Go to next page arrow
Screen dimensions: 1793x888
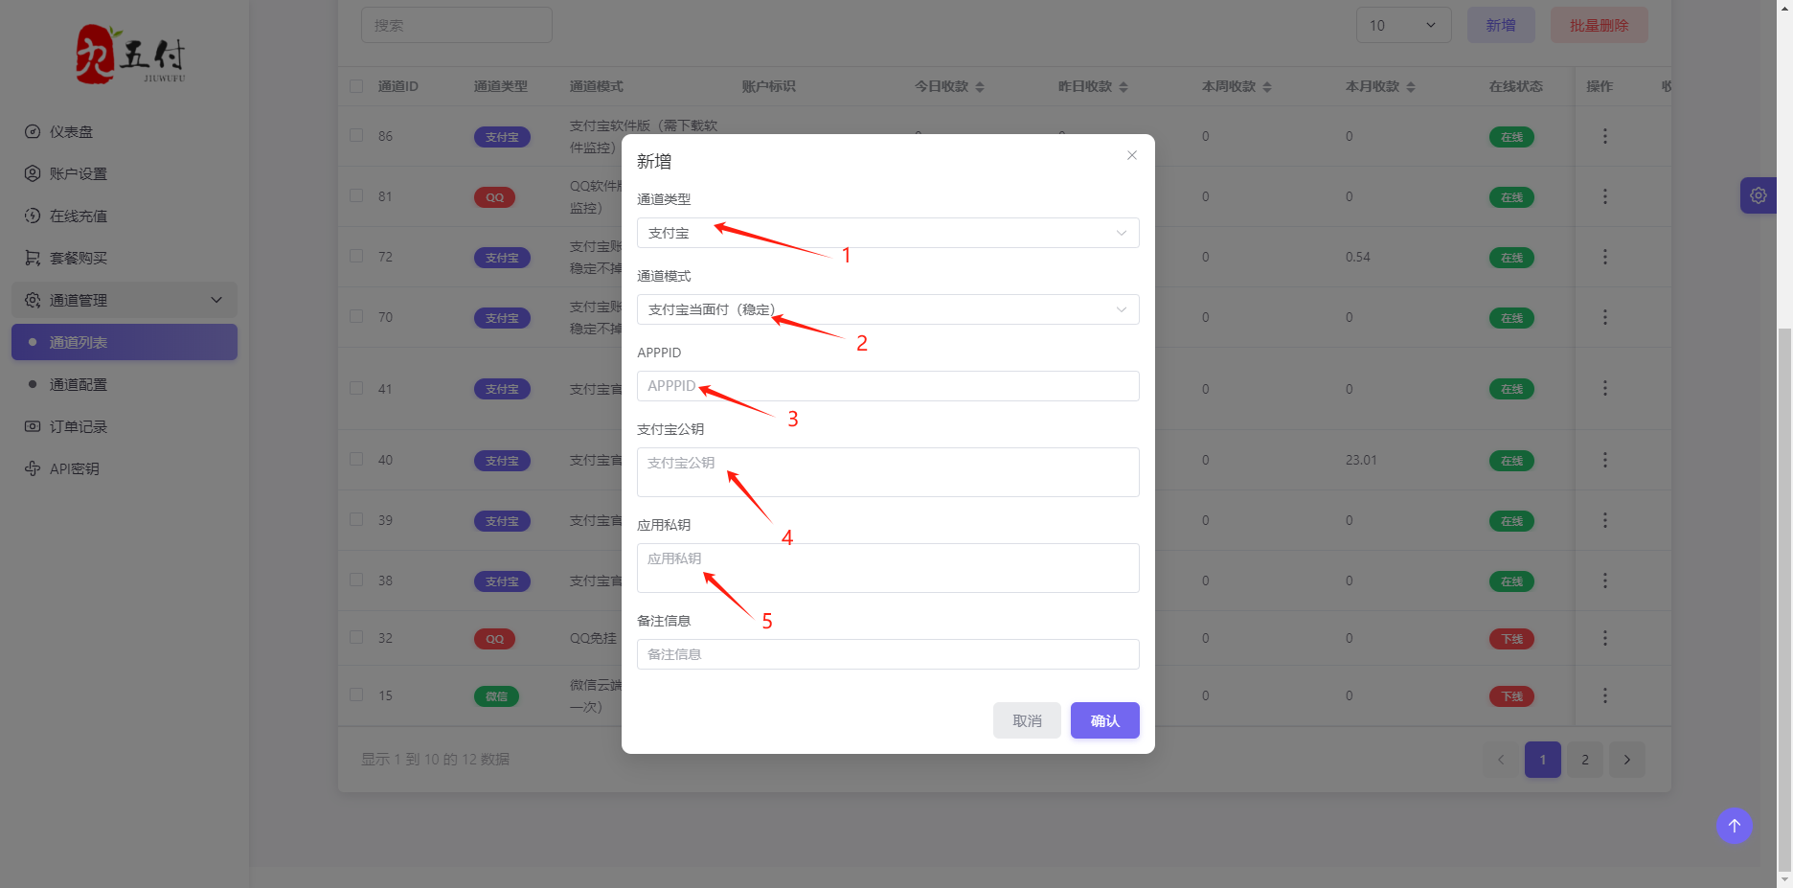pyautogui.click(x=1627, y=760)
